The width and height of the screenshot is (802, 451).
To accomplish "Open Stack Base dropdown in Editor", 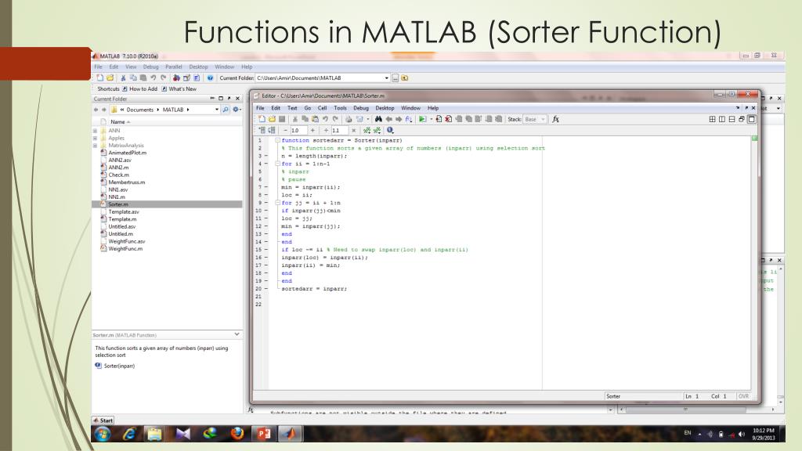I will coord(535,119).
